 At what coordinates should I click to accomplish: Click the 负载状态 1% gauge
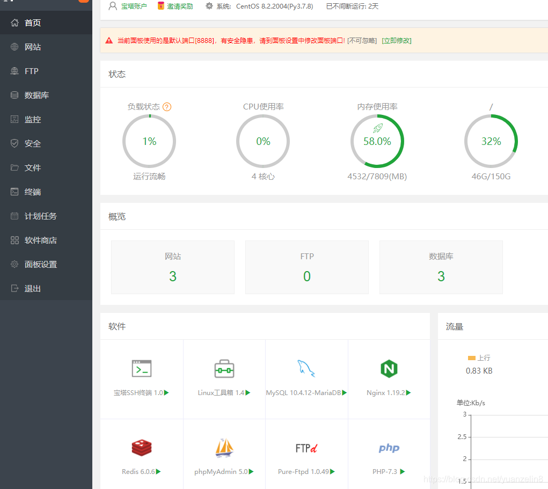(149, 141)
